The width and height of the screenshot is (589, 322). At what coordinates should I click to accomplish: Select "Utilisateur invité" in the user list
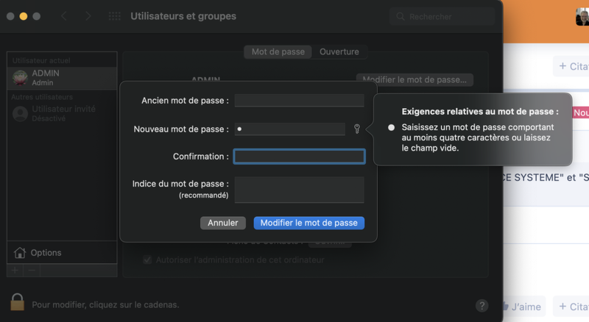point(63,113)
